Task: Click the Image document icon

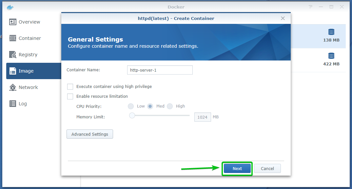Action: click(13, 71)
